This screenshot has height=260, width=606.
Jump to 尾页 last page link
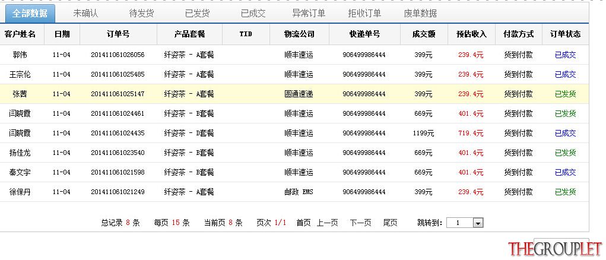click(390, 223)
